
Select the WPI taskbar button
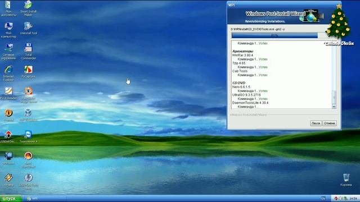[x=46, y=199]
